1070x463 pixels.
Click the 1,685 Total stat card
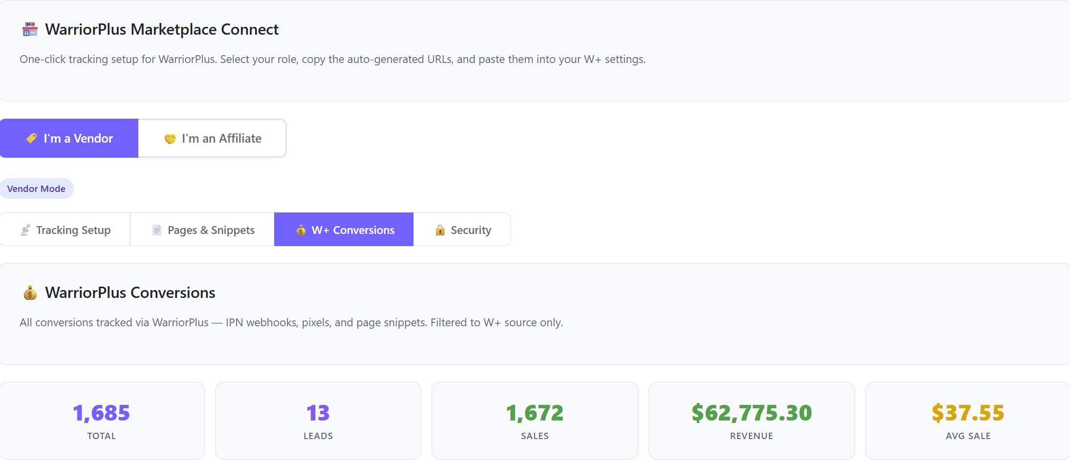[102, 421]
